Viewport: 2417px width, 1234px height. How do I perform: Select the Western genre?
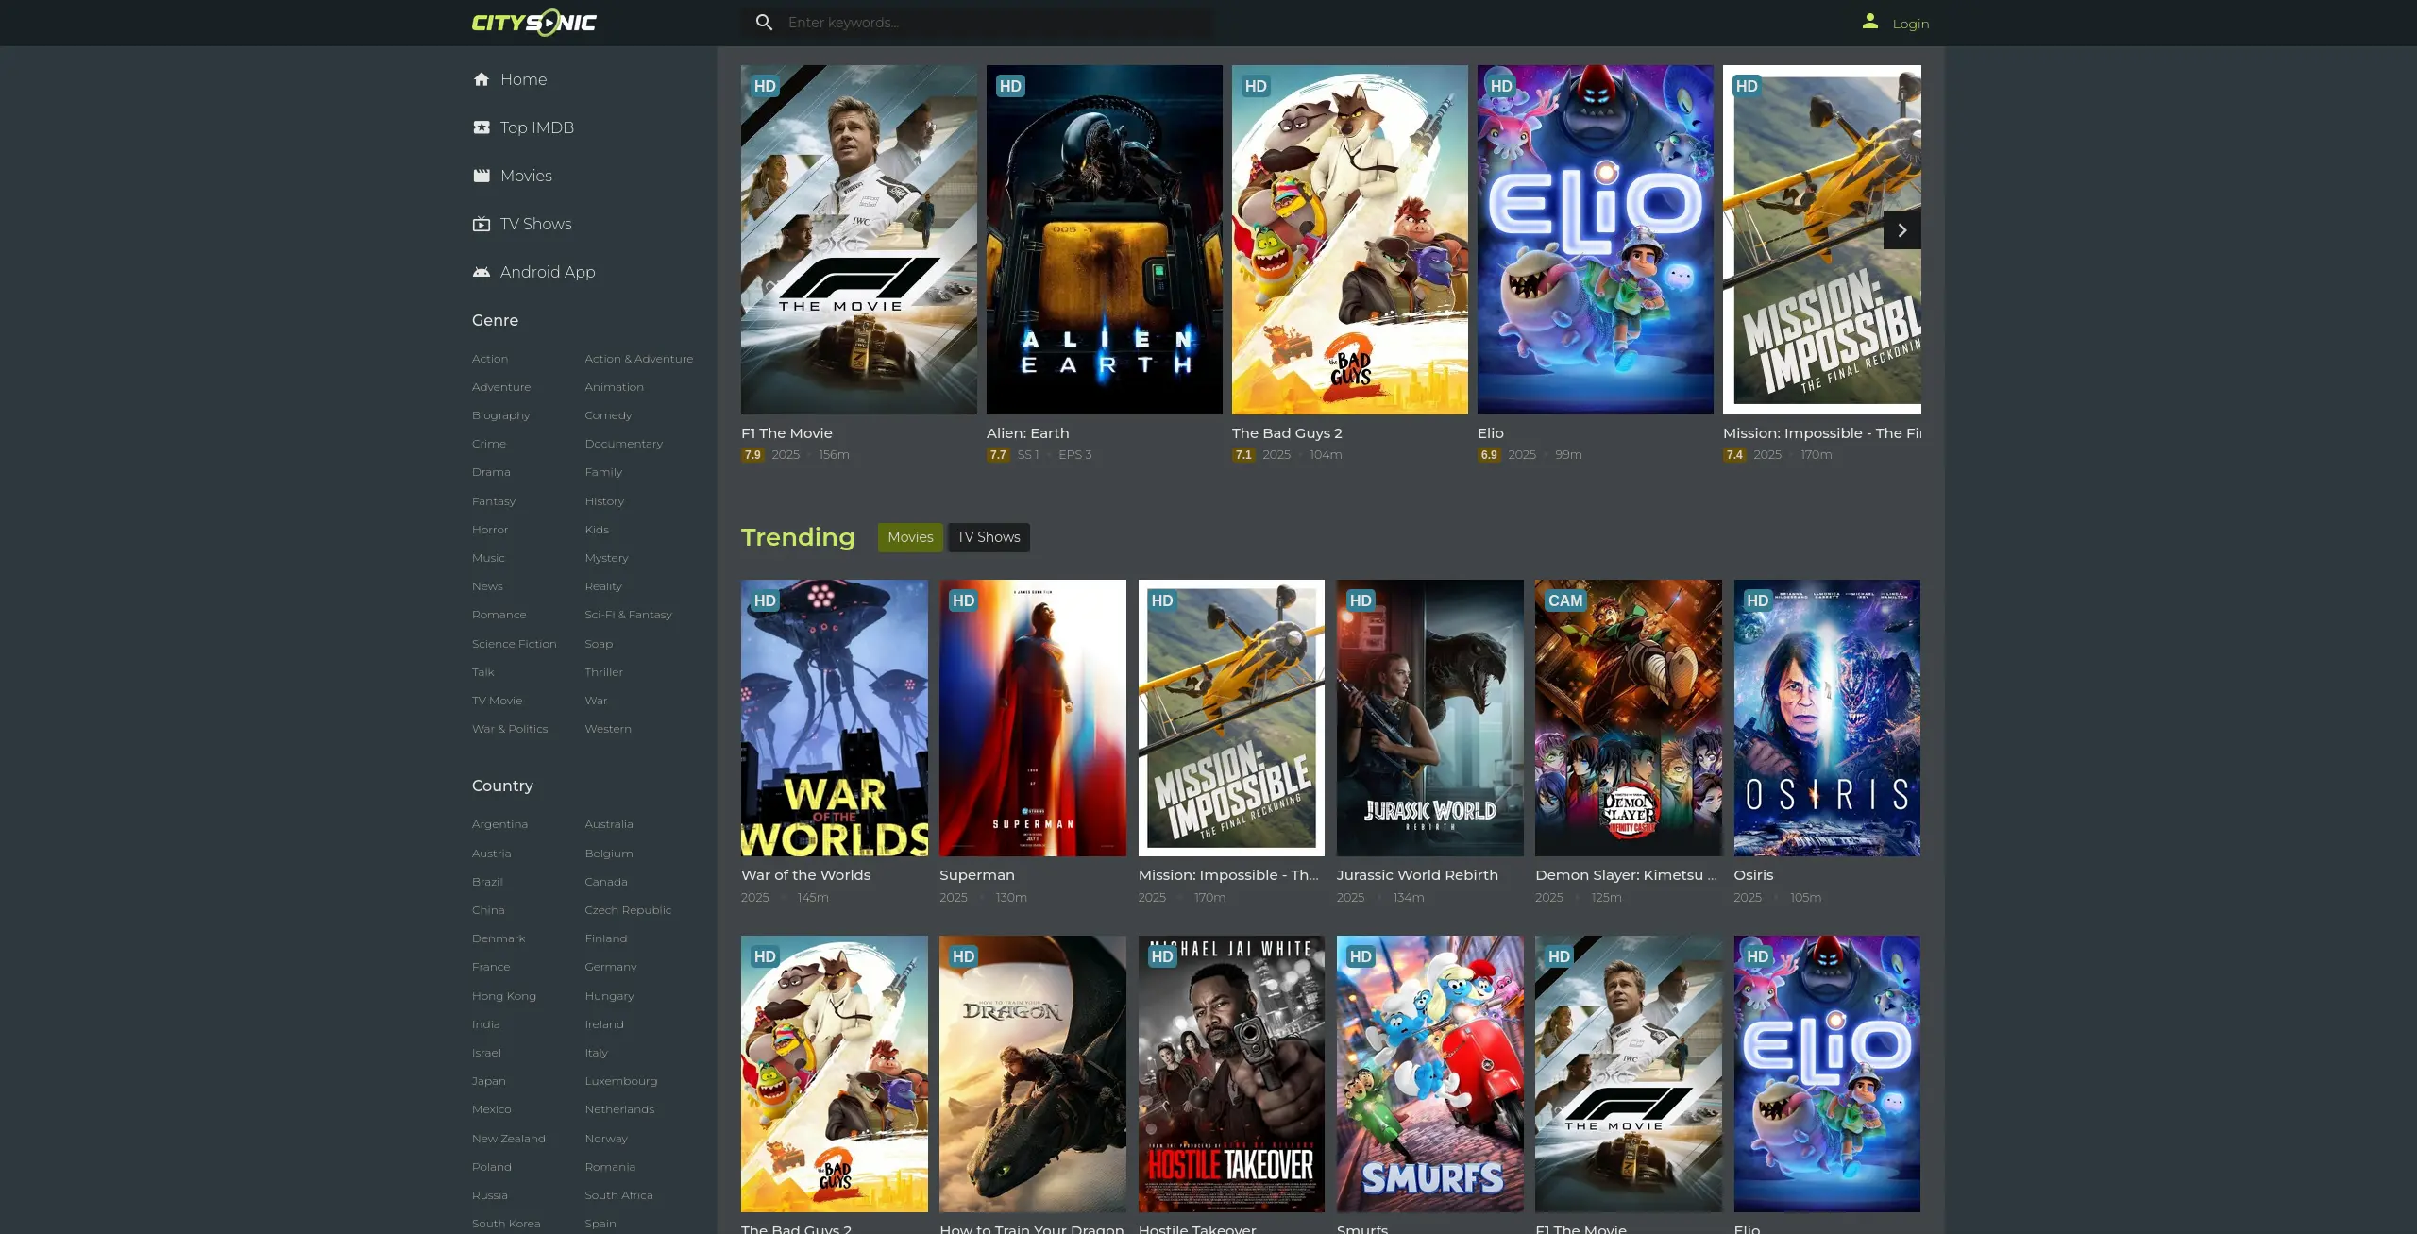(x=608, y=729)
